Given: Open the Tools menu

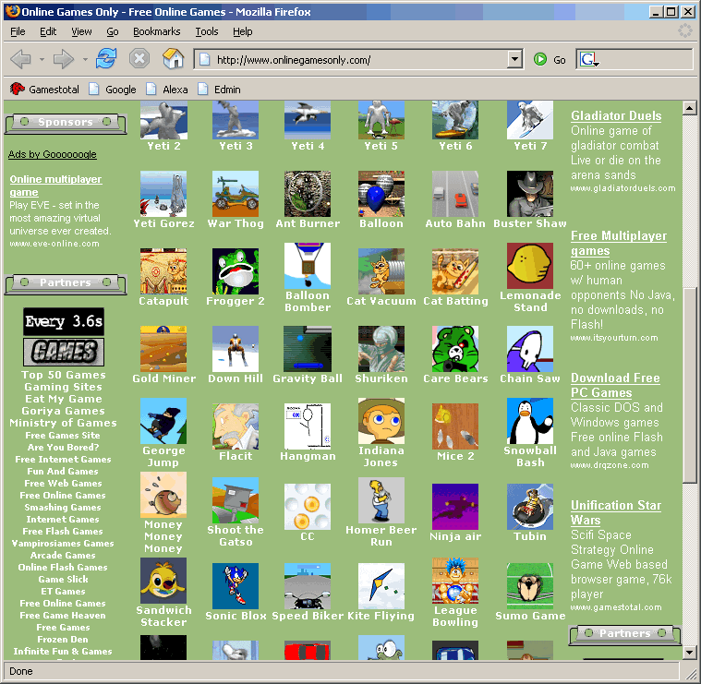Looking at the screenshot, I should pyautogui.click(x=206, y=31).
